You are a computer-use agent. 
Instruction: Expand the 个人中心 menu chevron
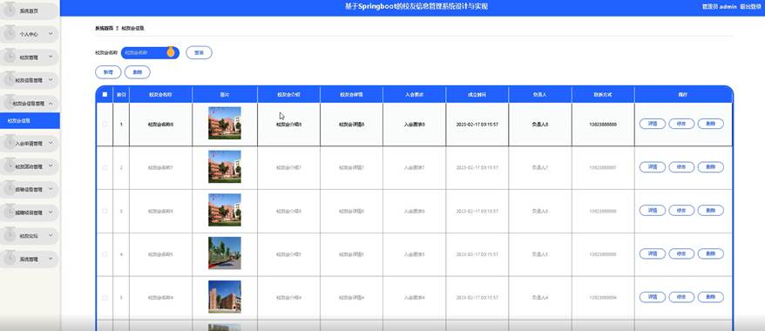click(50, 34)
